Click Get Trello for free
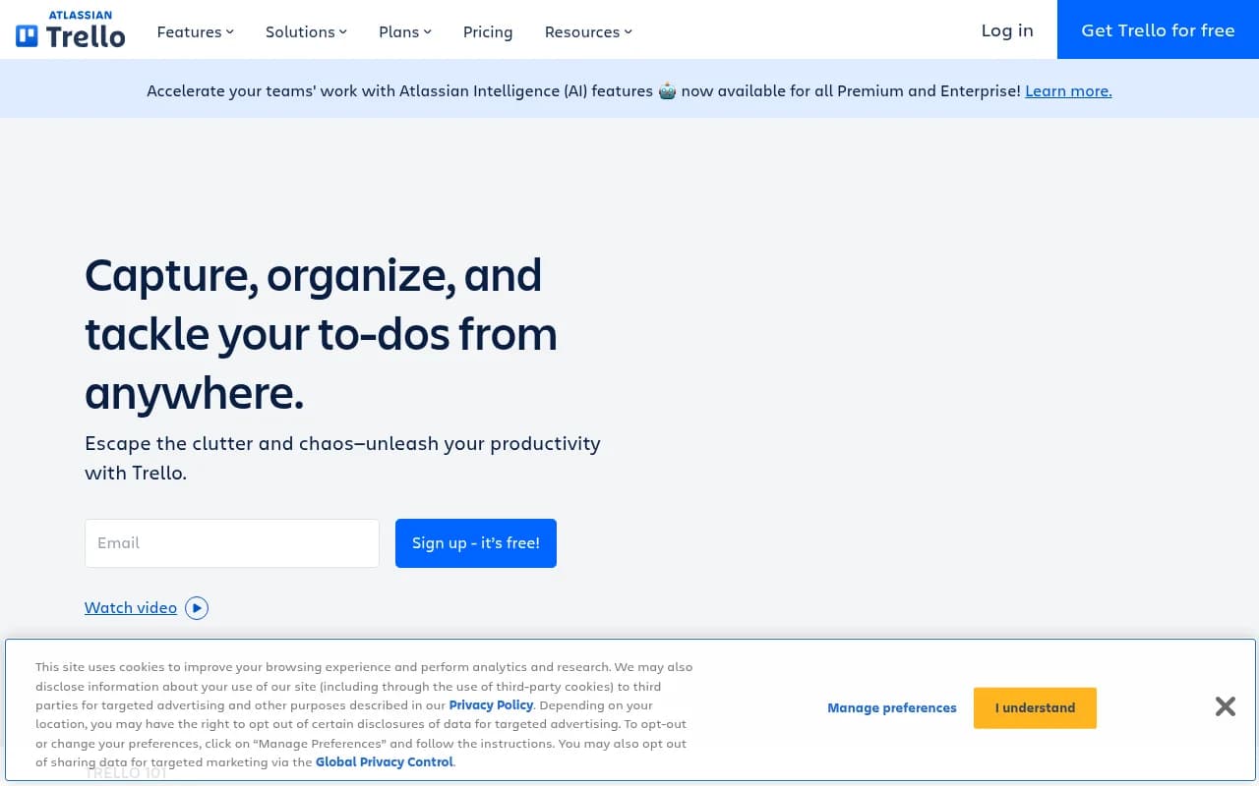Viewport: 1259px width, 786px height. pos(1158,30)
